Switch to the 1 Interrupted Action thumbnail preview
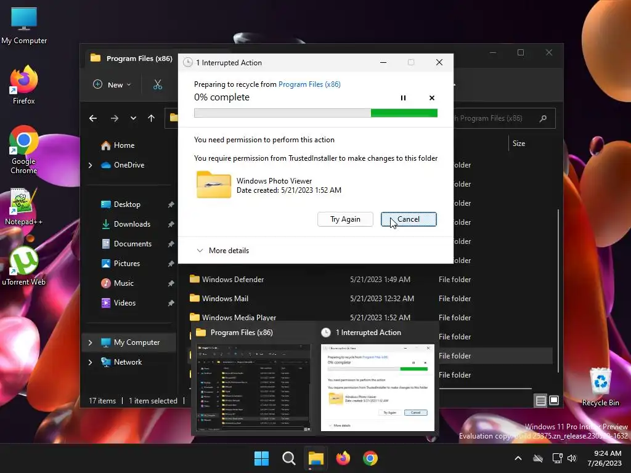This screenshot has width=631, height=473. (x=378, y=379)
